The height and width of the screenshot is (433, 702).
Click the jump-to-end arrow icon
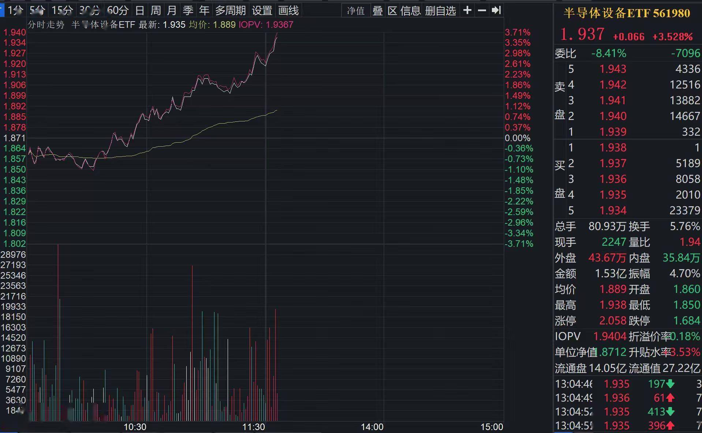coord(496,10)
